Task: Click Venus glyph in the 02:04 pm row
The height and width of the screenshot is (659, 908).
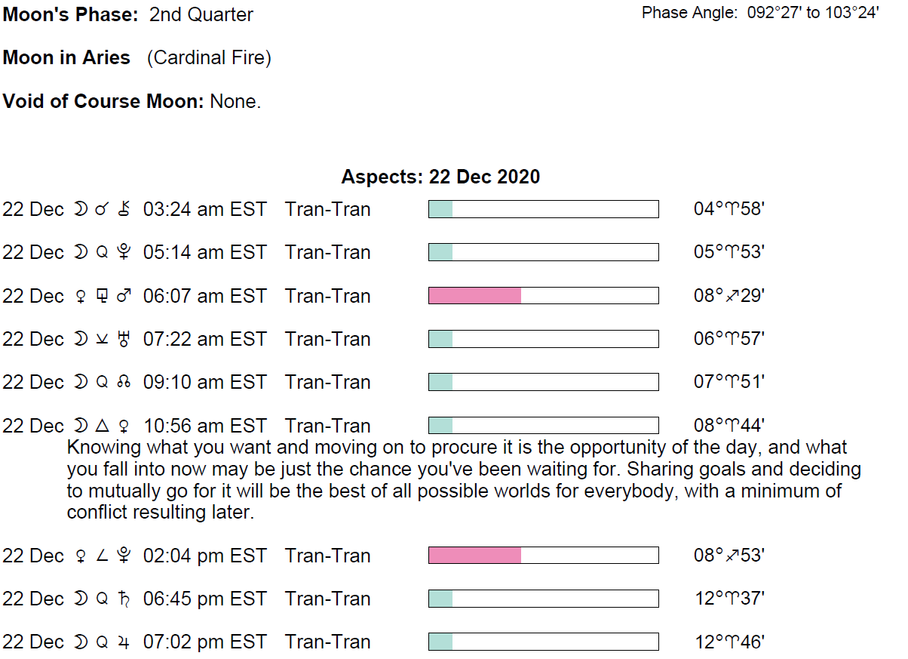Action: point(80,556)
